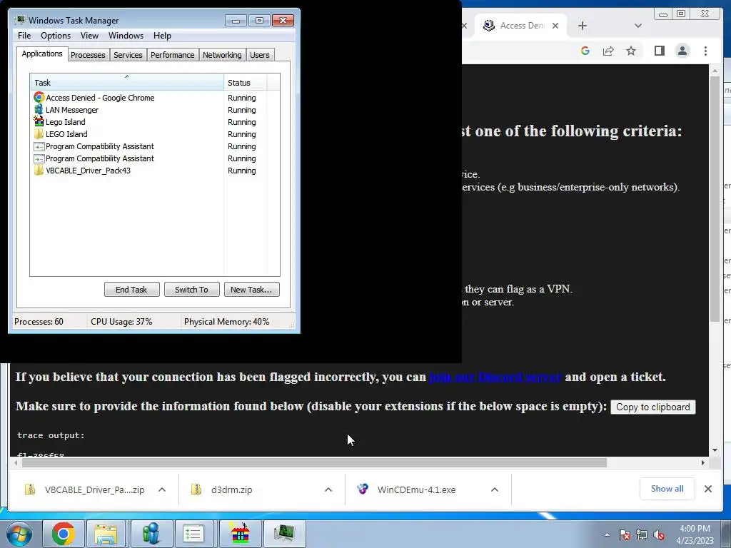Sort by Task column header

[x=127, y=83]
